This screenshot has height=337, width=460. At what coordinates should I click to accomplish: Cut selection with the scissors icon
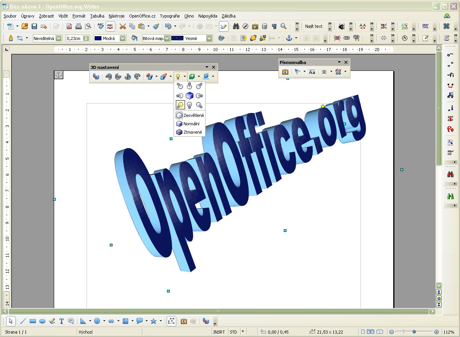pyautogui.click(x=122, y=26)
